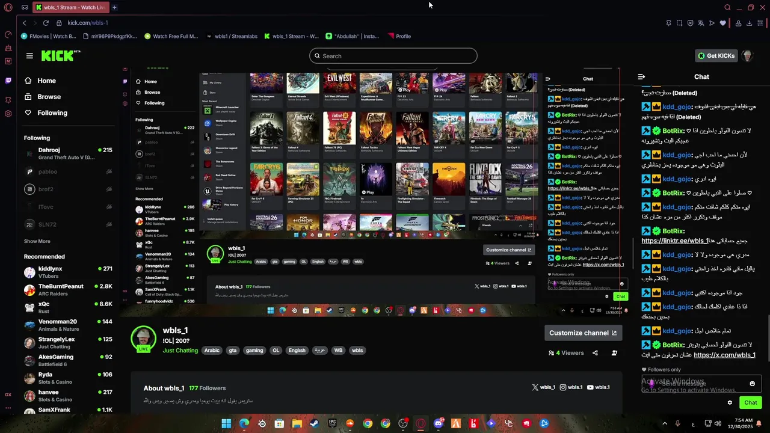This screenshot has height=433, width=770.
Task: Open the Profile bookmark
Action: point(399,36)
